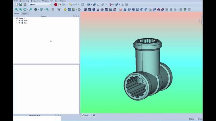Run the Boolean operation tool
The image size is (216, 121).
94,4
